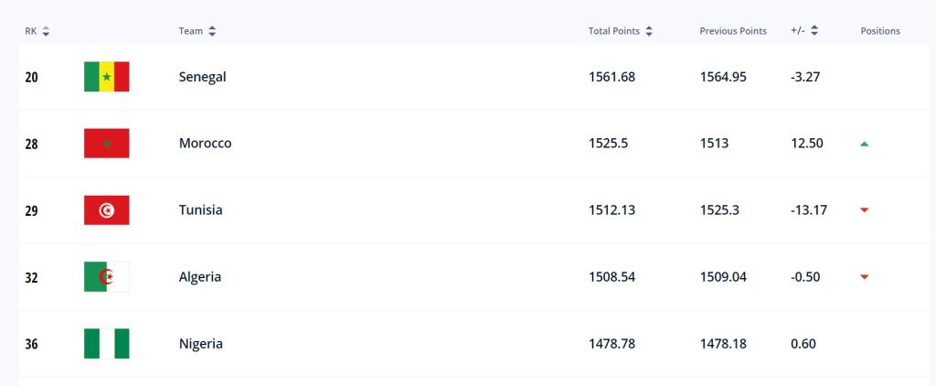Open the Morocco team link
The image size is (936, 386).
(205, 144)
